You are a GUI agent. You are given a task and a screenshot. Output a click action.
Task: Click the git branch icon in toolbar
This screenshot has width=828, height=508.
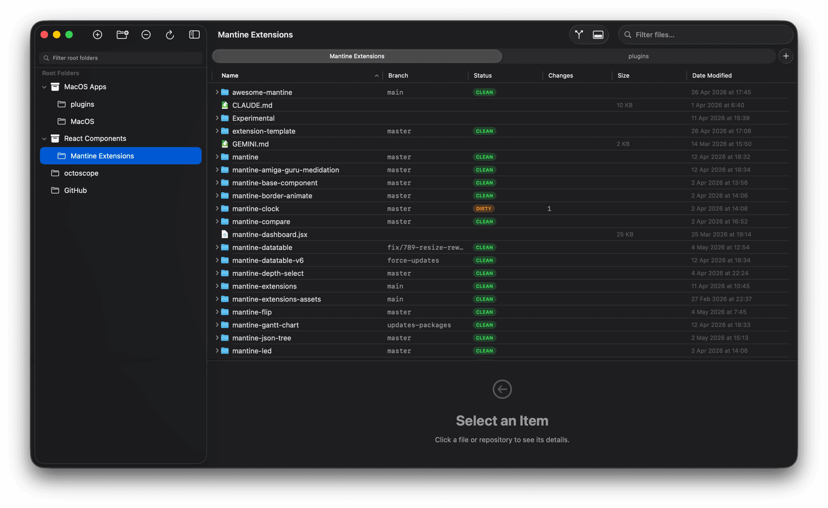click(579, 35)
